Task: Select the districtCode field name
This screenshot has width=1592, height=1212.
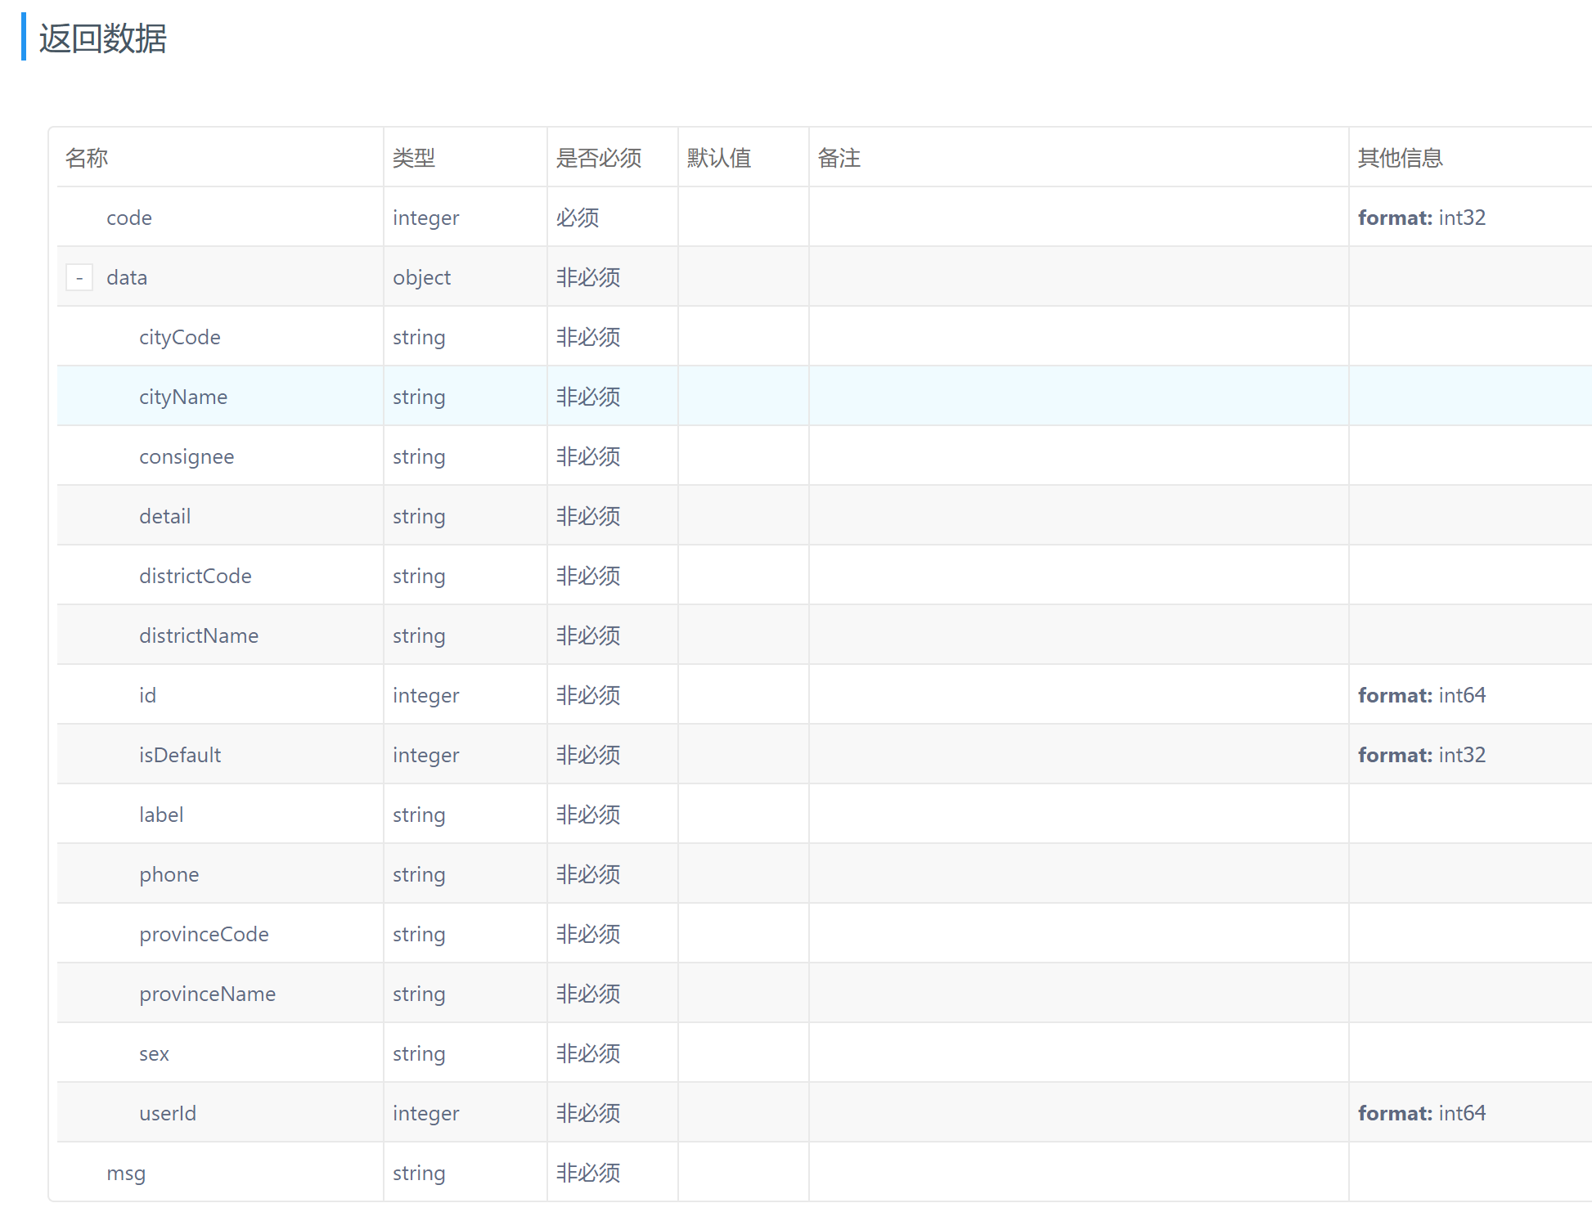Action: click(x=195, y=577)
